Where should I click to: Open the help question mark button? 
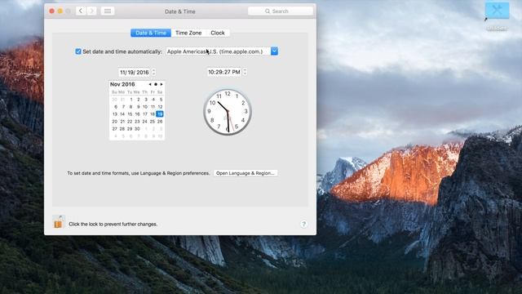coord(303,224)
